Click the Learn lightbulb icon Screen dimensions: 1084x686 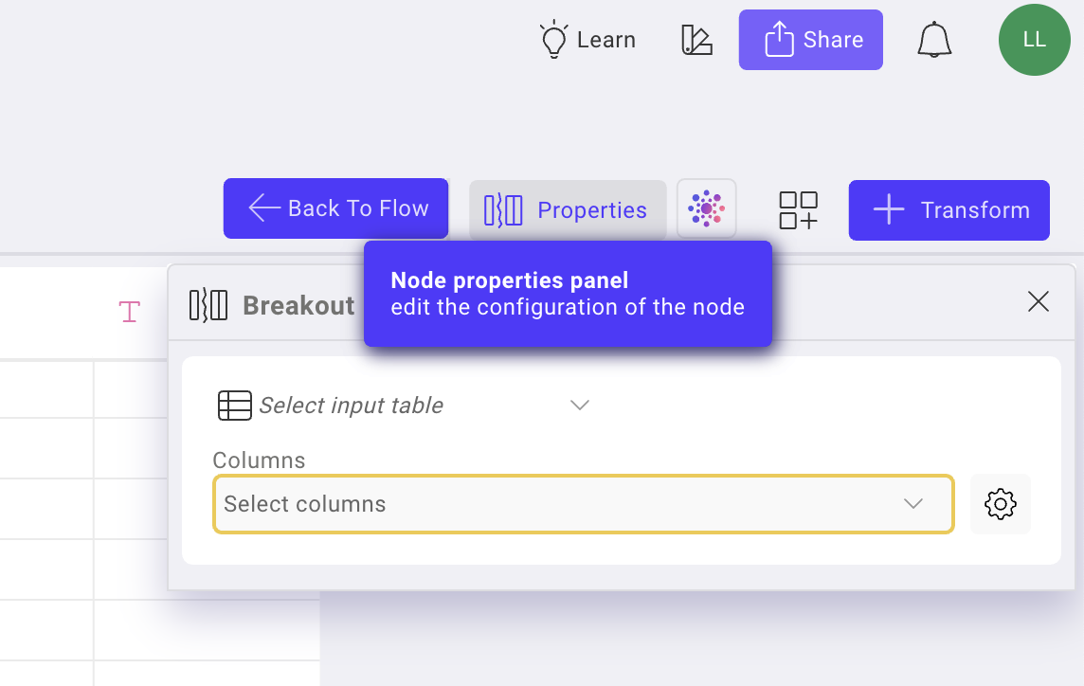(553, 40)
